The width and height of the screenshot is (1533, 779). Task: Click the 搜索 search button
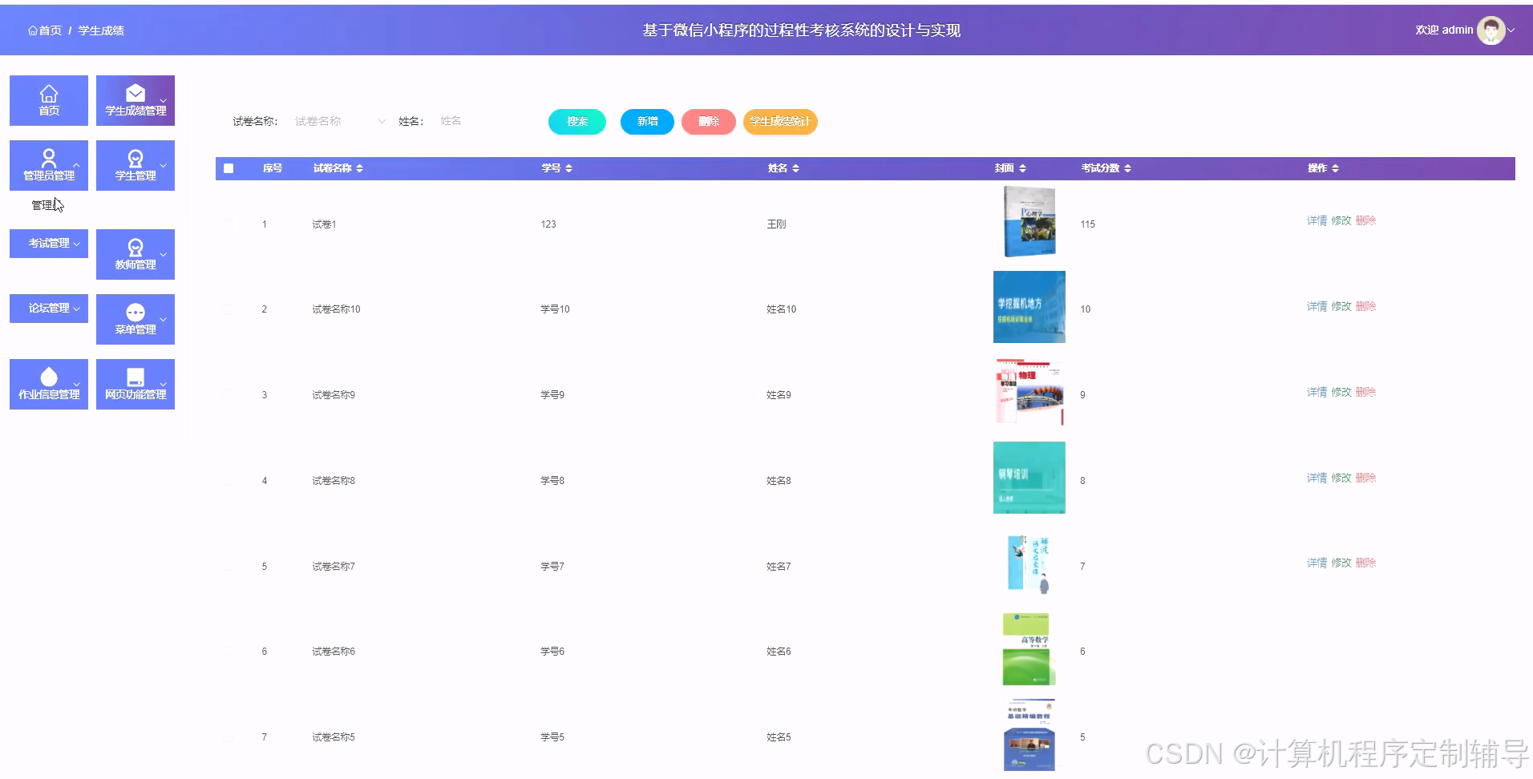(x=576, y=122)
